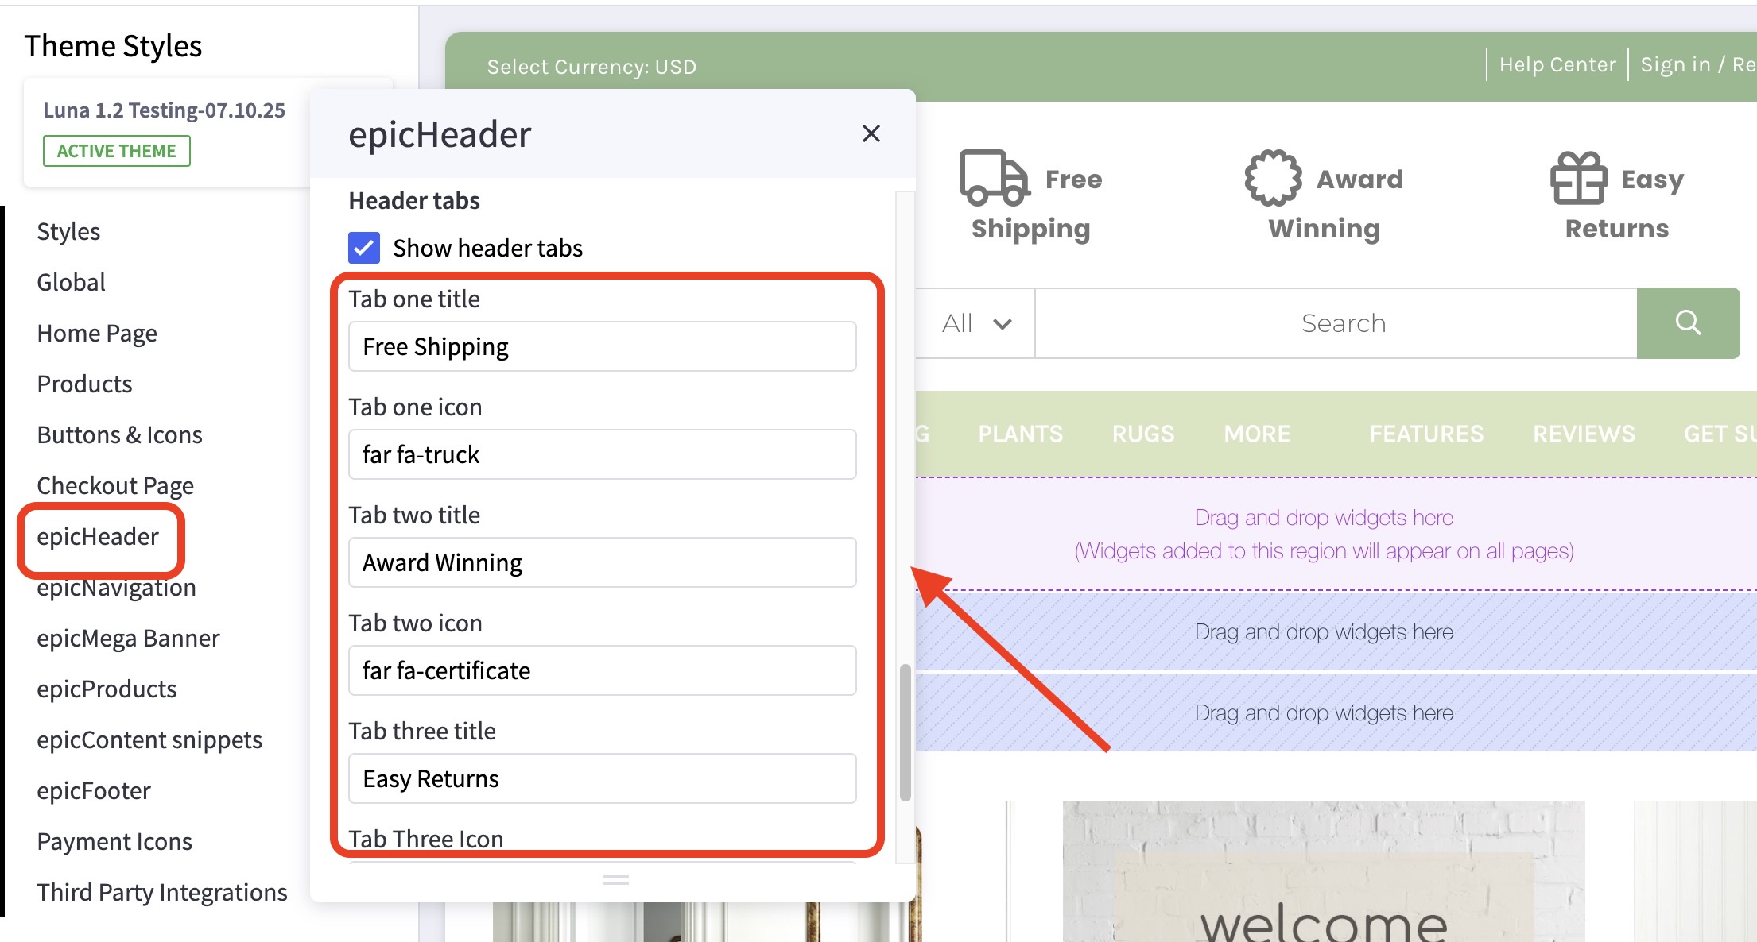Click the Tab one title input field

602,346
